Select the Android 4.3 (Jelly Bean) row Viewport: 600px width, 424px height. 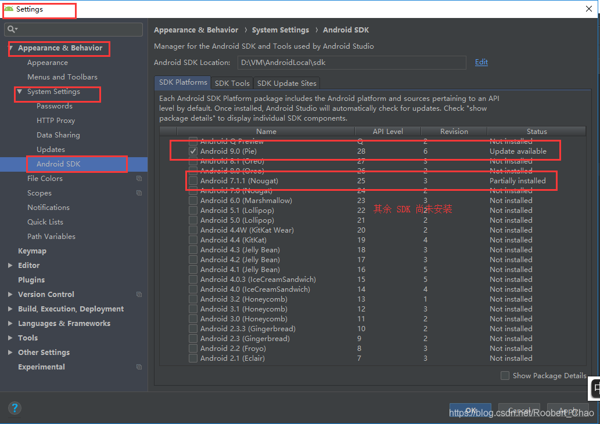[372, 250]
